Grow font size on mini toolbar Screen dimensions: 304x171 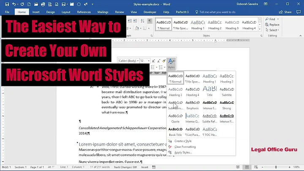coord(153,61)
